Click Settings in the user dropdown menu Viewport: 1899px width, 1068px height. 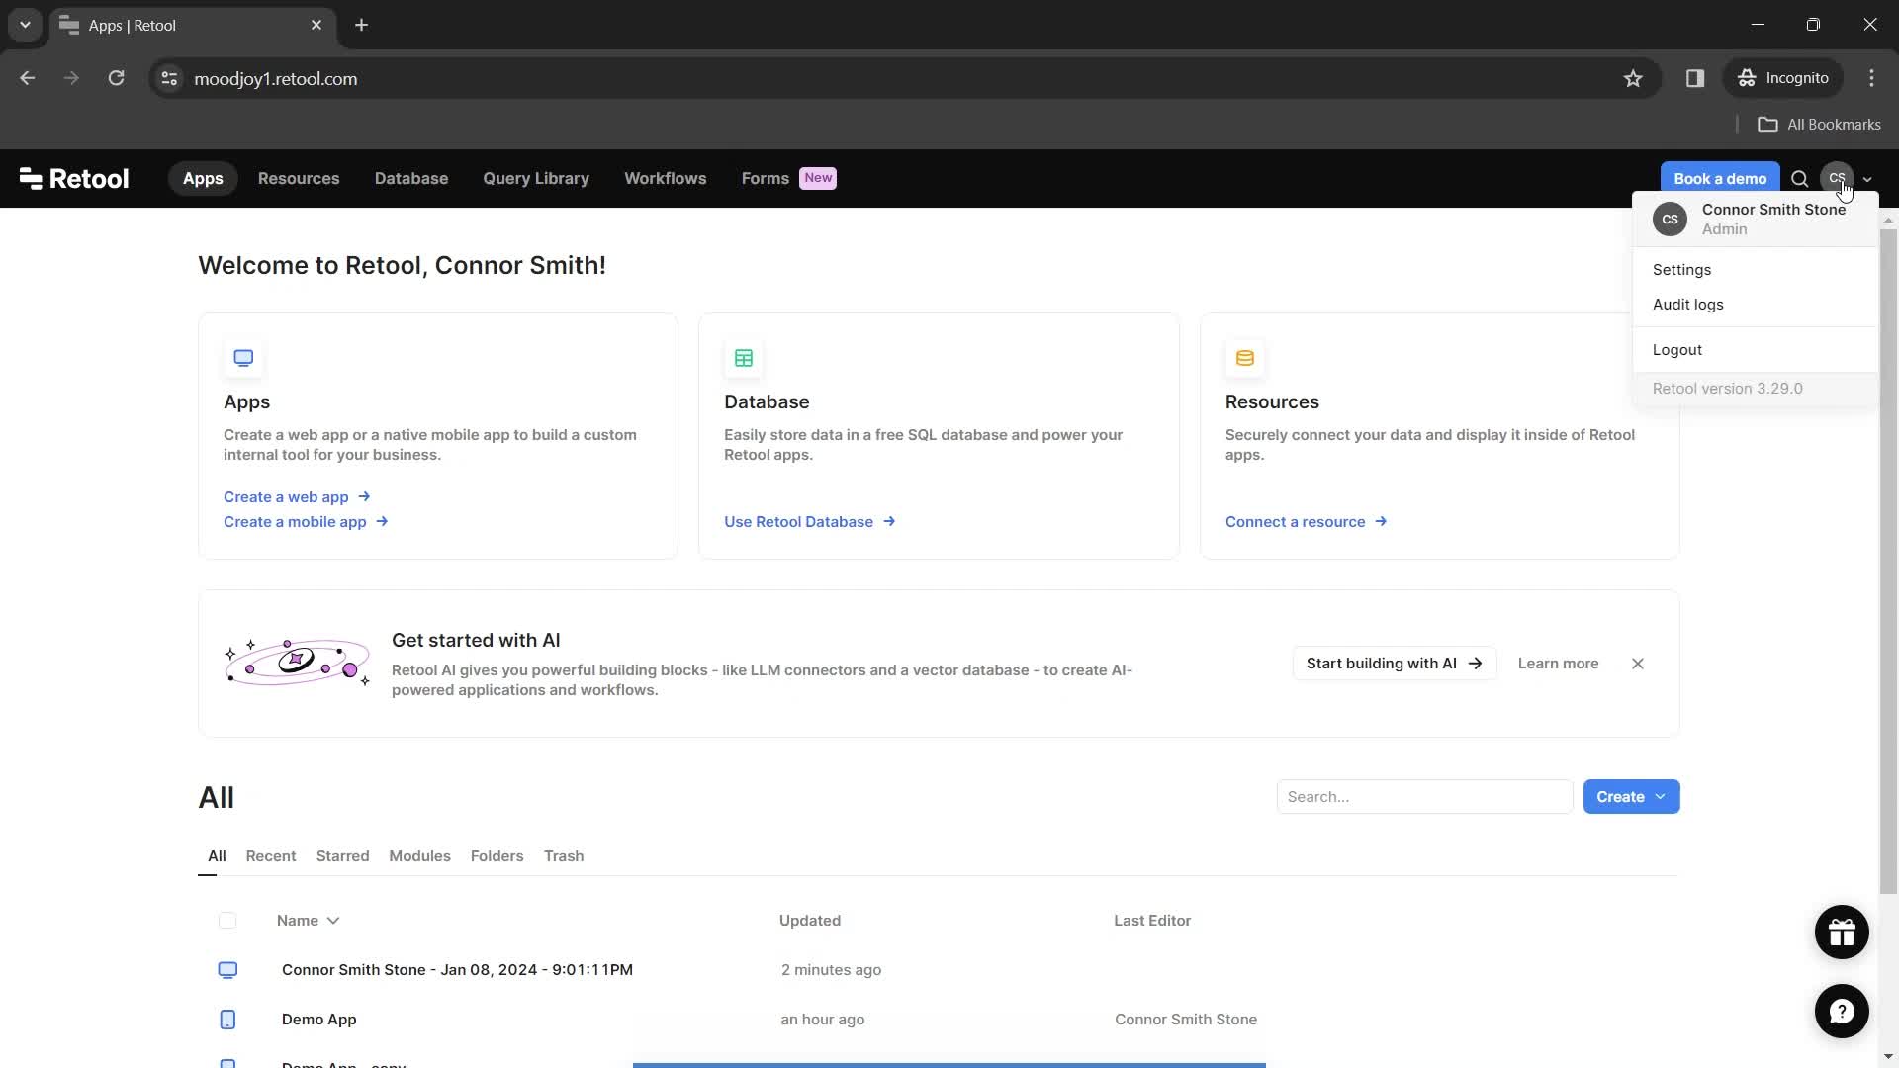point(1681,270)
